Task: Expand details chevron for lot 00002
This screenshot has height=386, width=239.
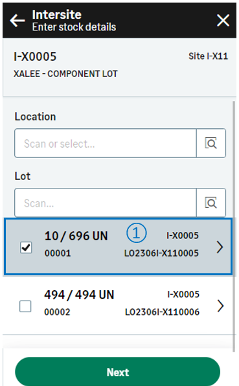Action: (x=221, y=306)
